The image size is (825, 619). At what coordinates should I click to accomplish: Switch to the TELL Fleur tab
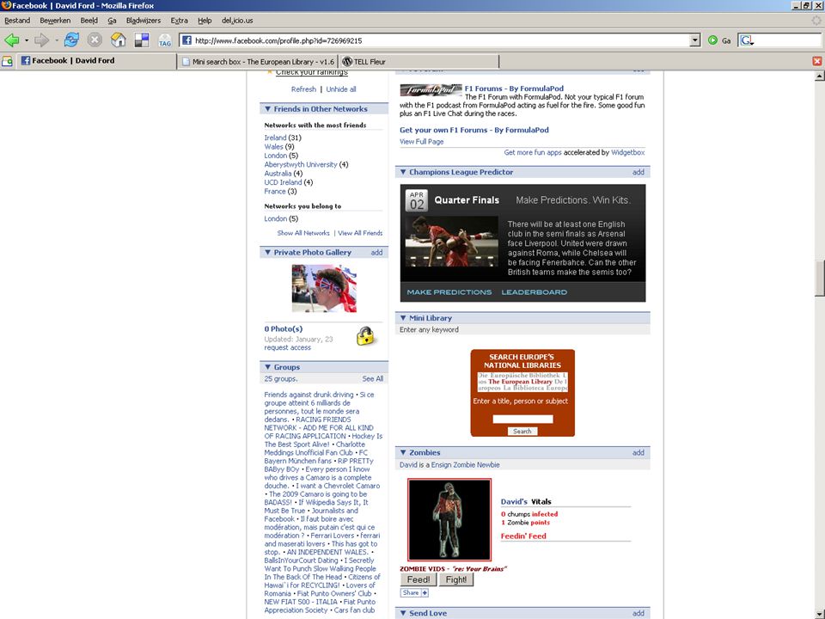coord(419,62)
